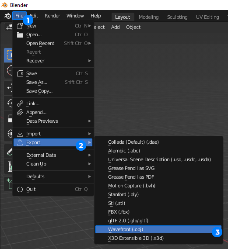Choose Open... from the File menu

click(x=53, y=35)
